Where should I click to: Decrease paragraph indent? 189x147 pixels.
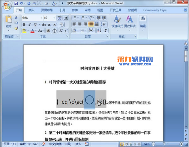coord(98,18)
